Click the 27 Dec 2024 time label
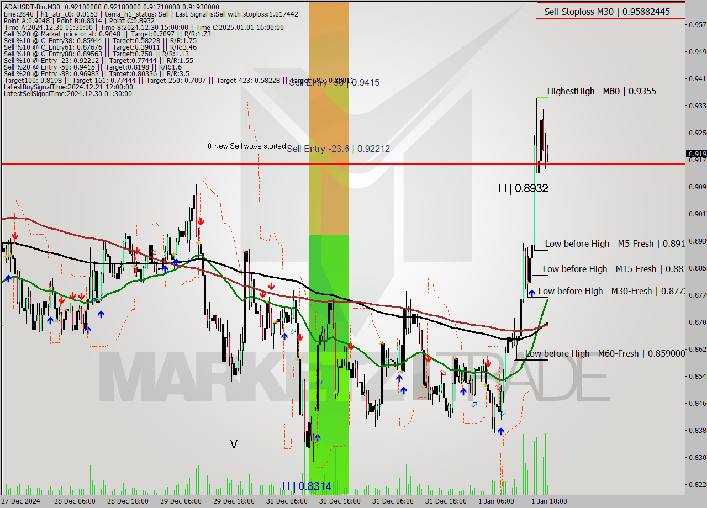 [21, 501]
